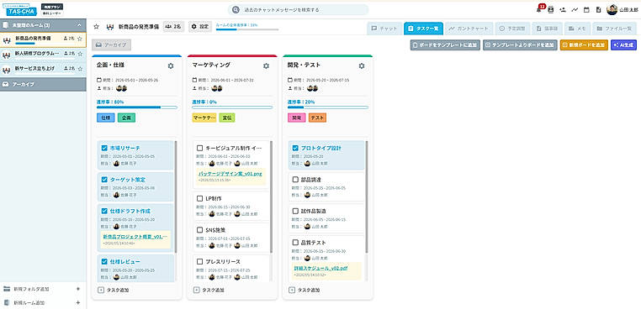Open settings gear for 企画・仕様 board
Viewport: 641px width, 309px height.
point(171,65)
